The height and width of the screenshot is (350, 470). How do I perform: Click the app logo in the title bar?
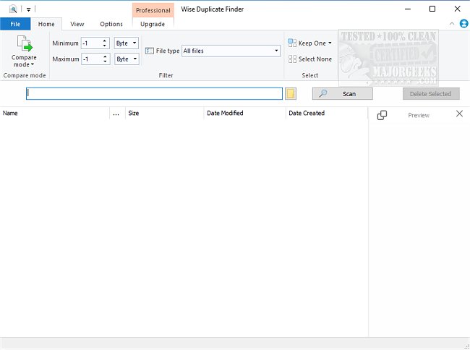14,9
